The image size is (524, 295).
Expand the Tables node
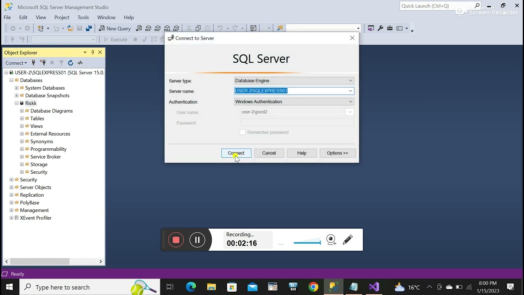[x=22, y=118]
